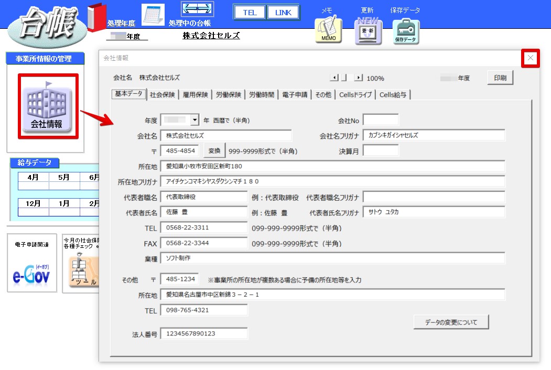The width and height of the screenshot is (551, 370).
Task: Open the MEMO notepad icon
Action: [x=328, y=29]
